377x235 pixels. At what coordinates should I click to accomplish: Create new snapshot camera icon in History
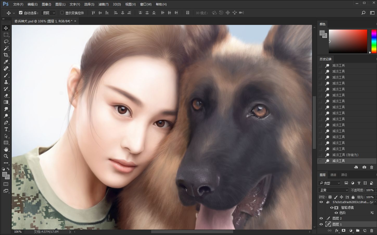coord(364,167)
